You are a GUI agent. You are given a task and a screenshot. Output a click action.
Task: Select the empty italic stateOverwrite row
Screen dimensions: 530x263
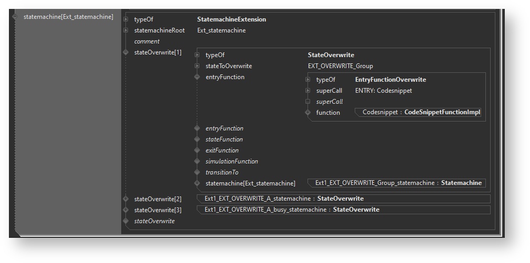154,221
